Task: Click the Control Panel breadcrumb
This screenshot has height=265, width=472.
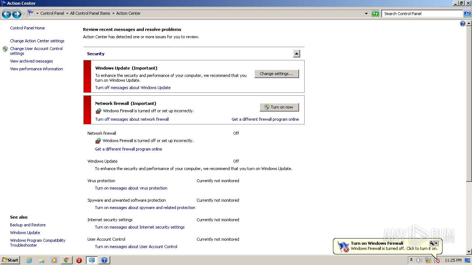Action: [52, 13]
